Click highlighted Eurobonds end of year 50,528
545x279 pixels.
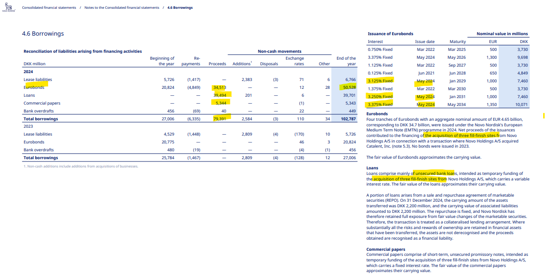coord(349,87)
